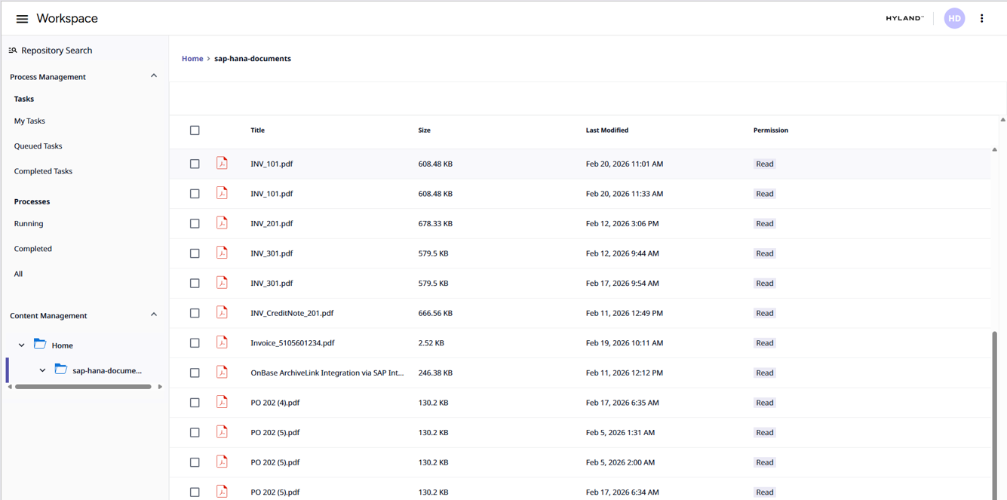Go to Queued Tasks

click(x=38, y=146)
